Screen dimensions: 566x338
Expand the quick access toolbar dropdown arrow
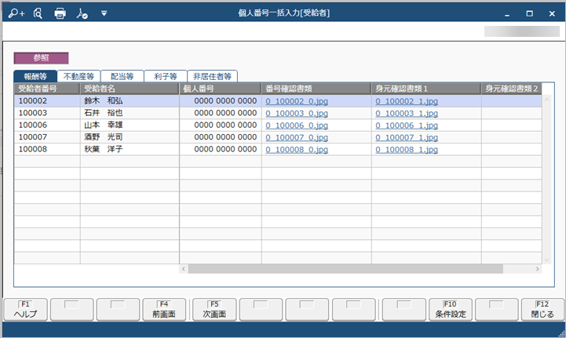[x=104, y=13]
